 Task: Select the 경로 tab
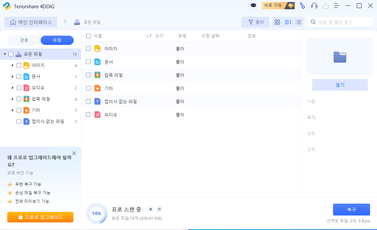24,40
